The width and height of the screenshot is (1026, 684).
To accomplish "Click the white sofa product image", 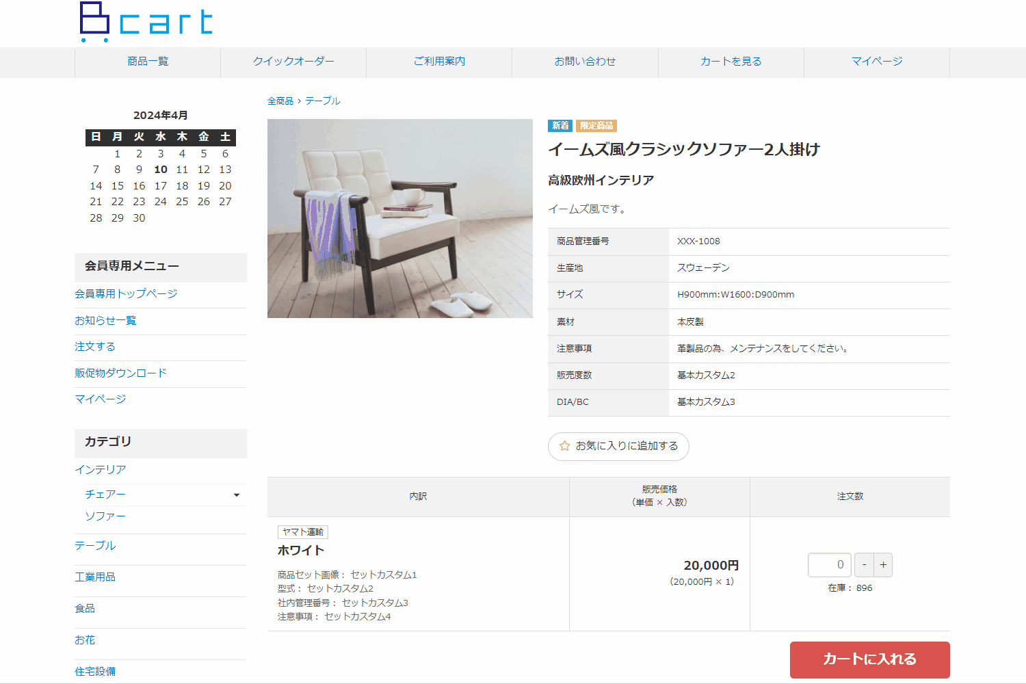I will [400, 218].
